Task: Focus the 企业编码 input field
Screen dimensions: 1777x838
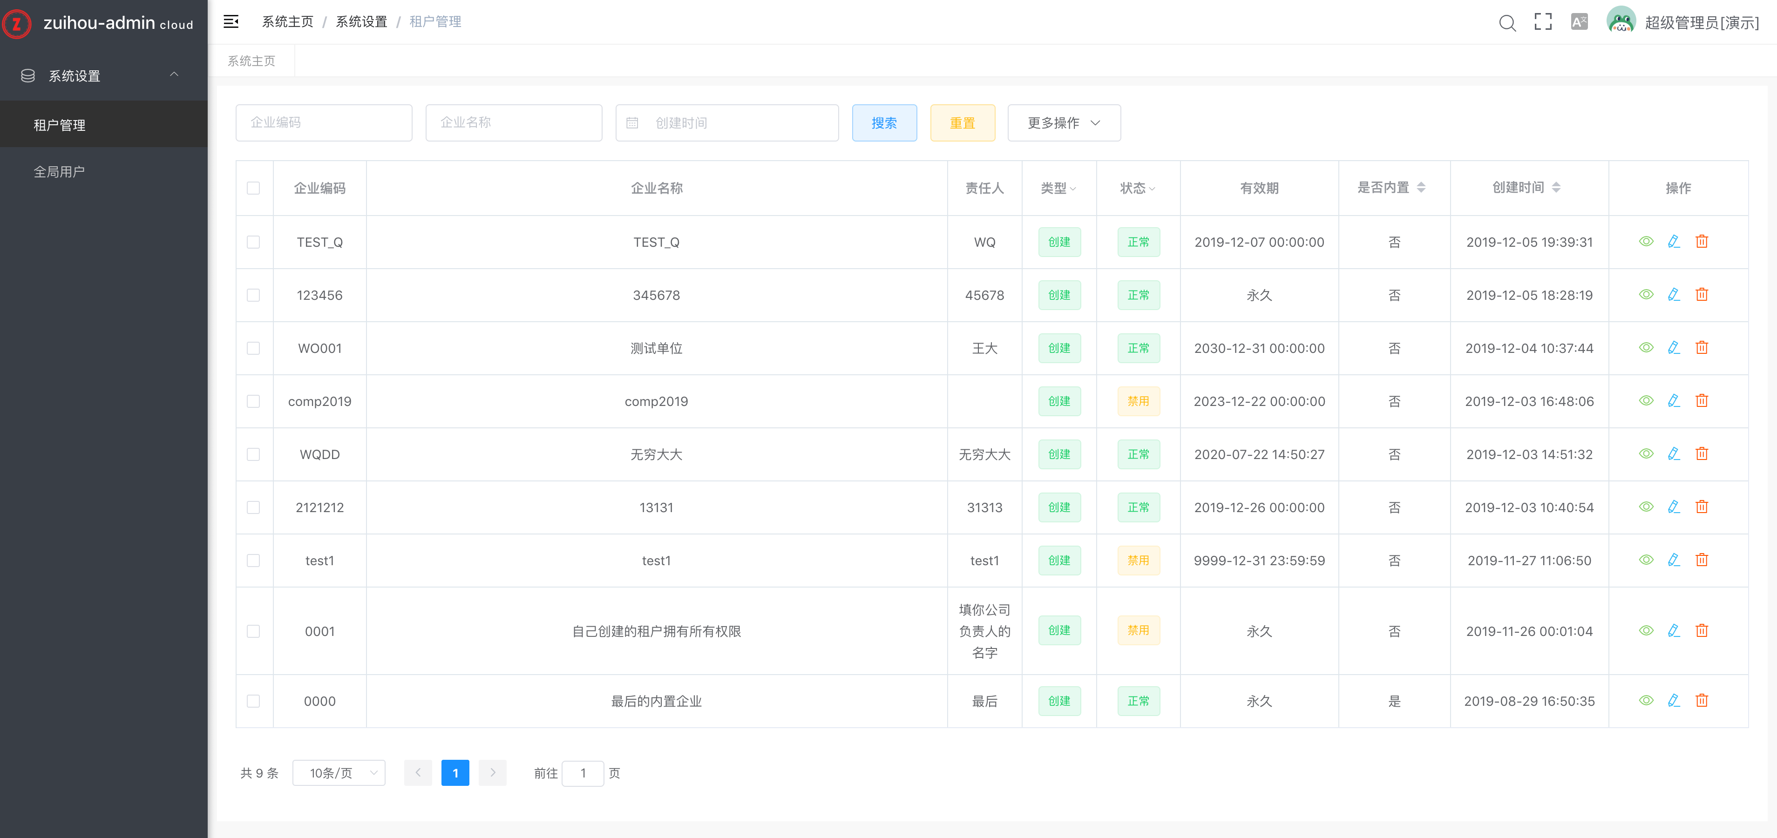Action: pyautogui.click(x=324, y=123)
